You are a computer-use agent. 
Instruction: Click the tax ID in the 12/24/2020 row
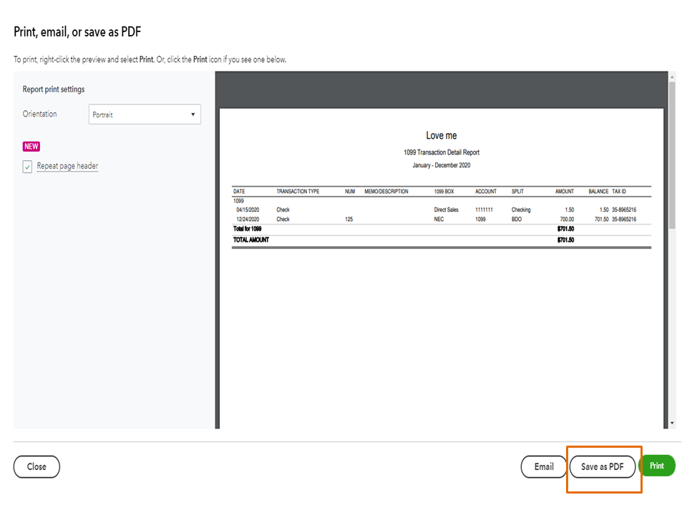624,219
